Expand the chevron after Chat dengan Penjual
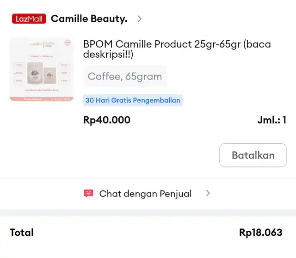 click(208, 193)
